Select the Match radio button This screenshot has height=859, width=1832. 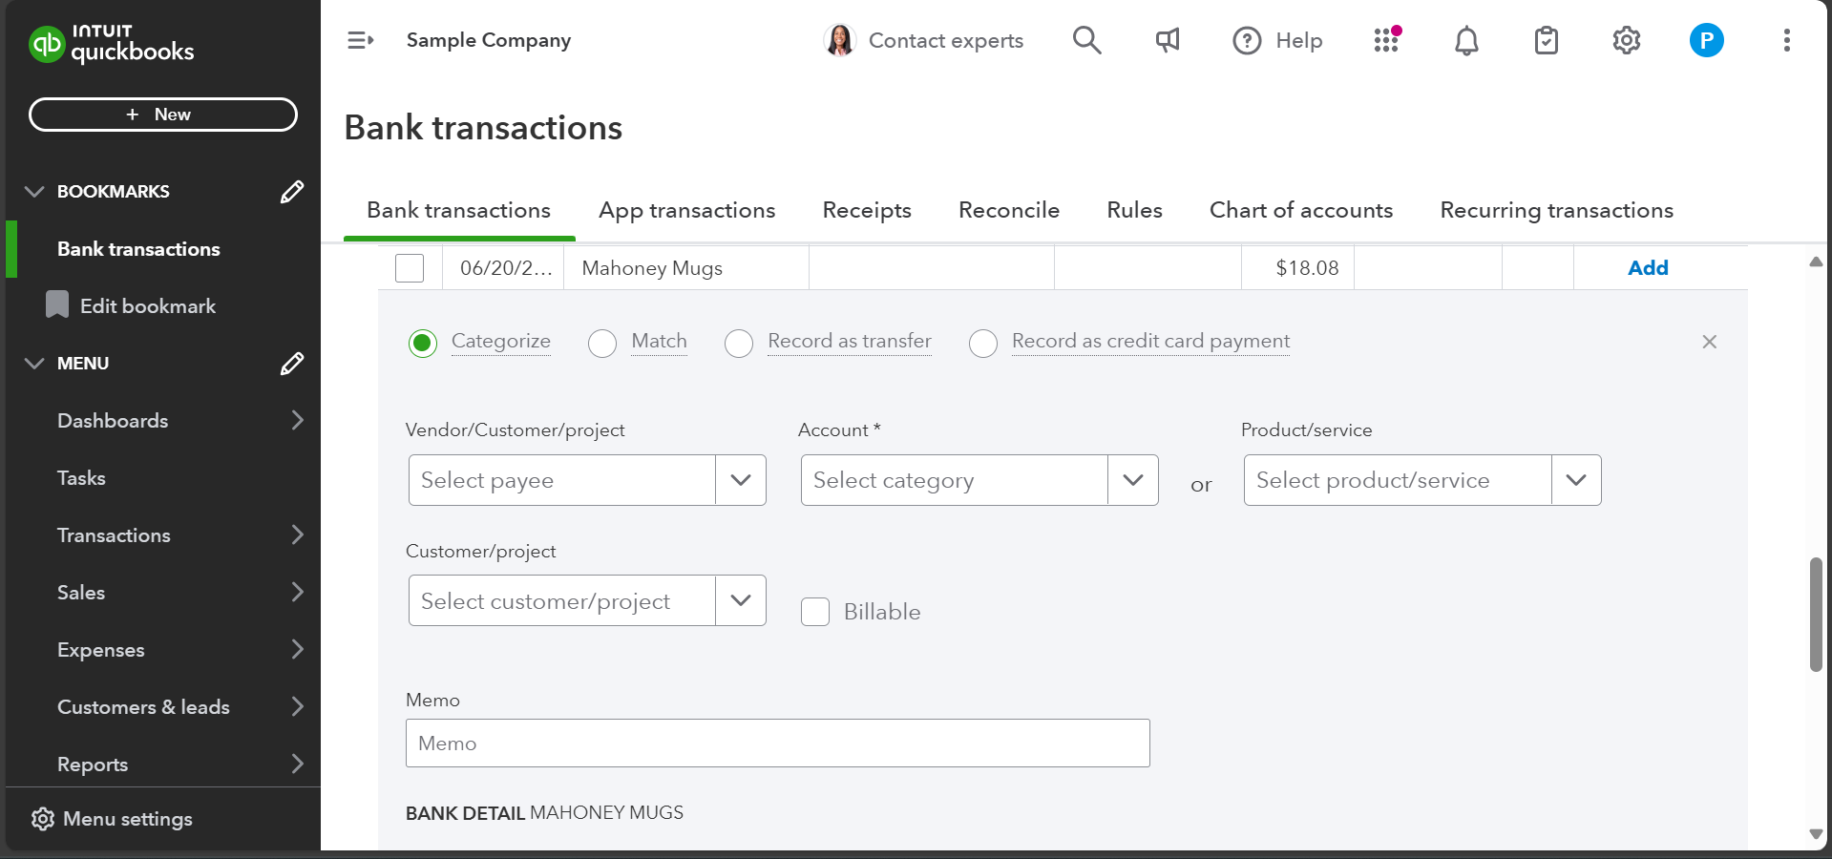pos(602,344)
